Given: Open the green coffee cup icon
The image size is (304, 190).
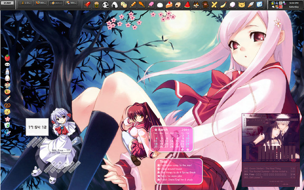Looking at the screenshot, I should (96, 4).
